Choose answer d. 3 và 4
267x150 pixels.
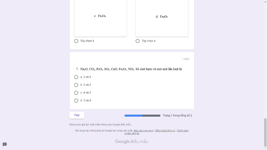coord(76,101)
